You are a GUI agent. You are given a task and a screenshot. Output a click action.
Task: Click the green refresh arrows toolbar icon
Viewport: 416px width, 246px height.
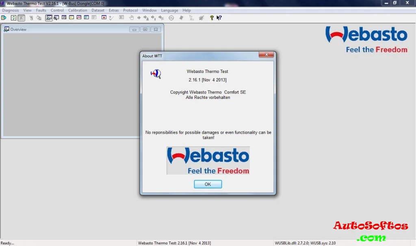pyautogui.click(x=13, y=18)
